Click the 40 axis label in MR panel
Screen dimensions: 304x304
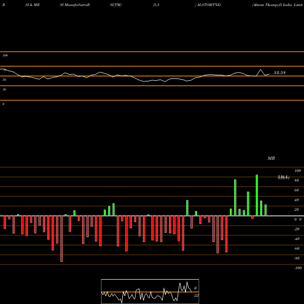pos(297,200)
